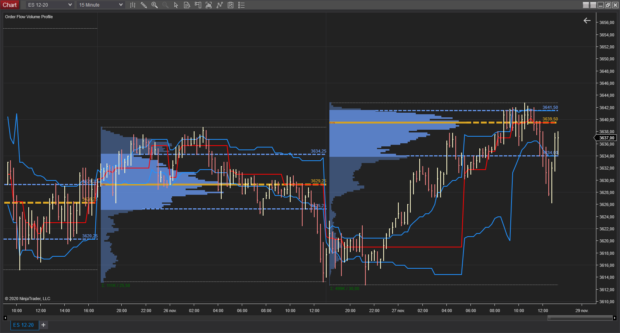This screenshot has width=620, height=333.
Task: Click the 26 nov. date label
Action: [170, 311]
